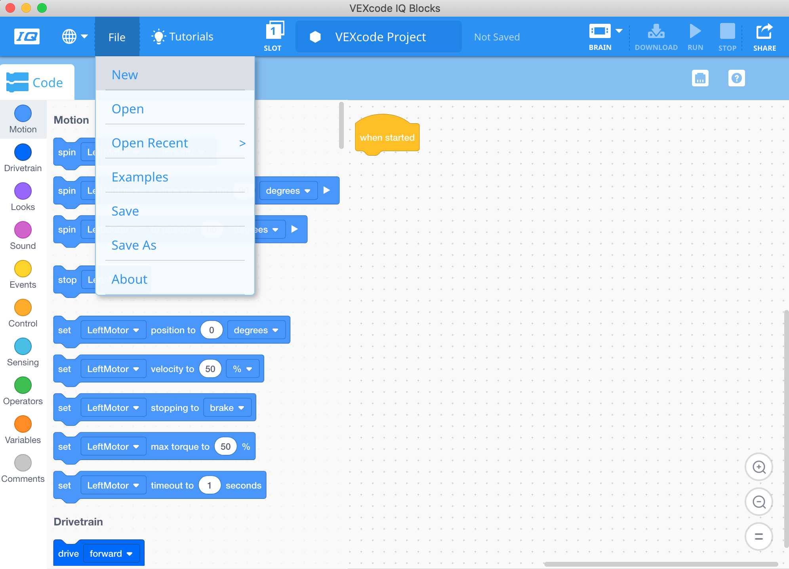Choose Save As from the File menu
Image resolution: width=789 pixels, height=569 pixels.
175,245
